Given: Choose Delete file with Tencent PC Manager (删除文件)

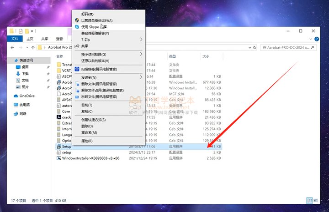Looking at the screenshot, I should (108, 84).
